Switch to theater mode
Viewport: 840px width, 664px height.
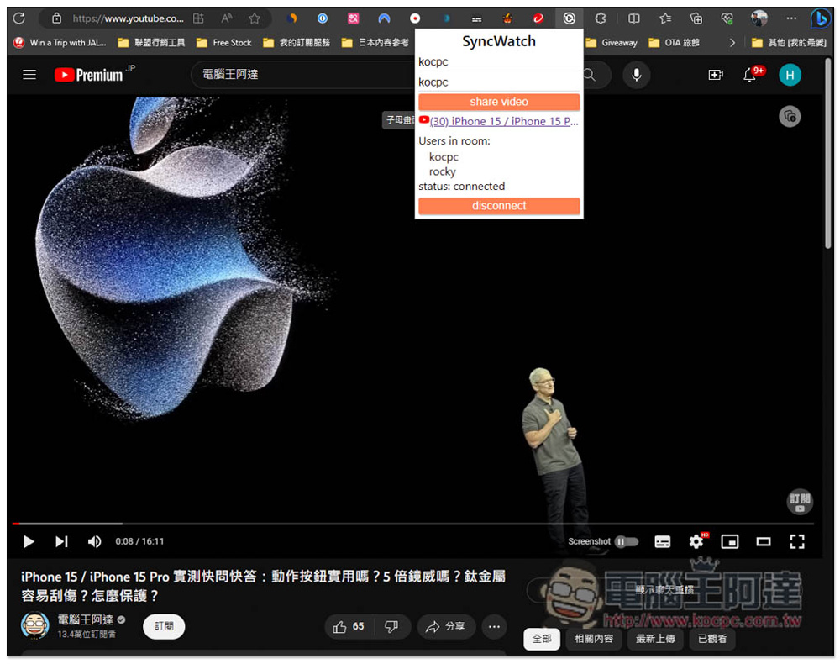(764, 542)
